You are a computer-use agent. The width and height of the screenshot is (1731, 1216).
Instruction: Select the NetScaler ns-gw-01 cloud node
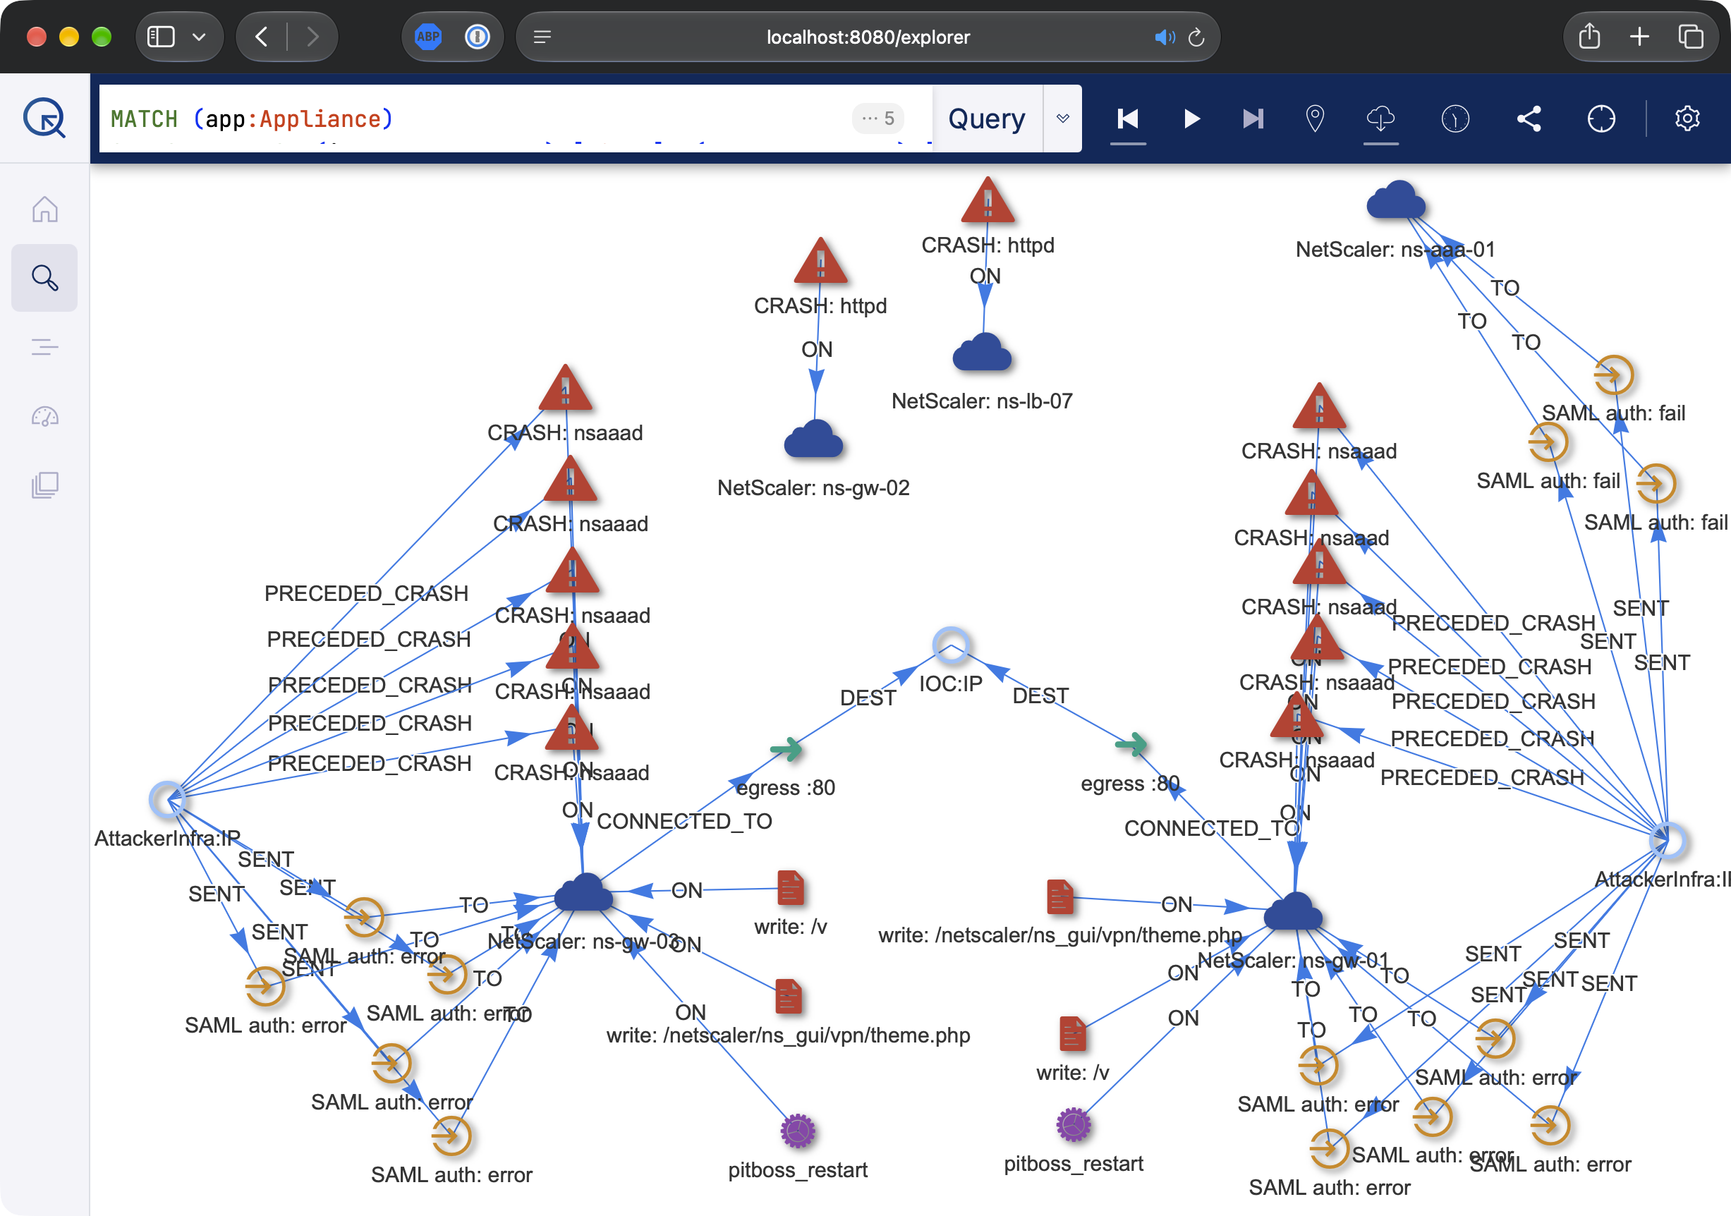[1292, 911]
